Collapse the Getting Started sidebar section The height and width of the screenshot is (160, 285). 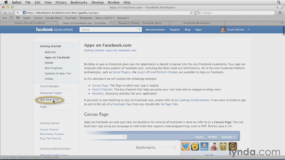[72, 46]
